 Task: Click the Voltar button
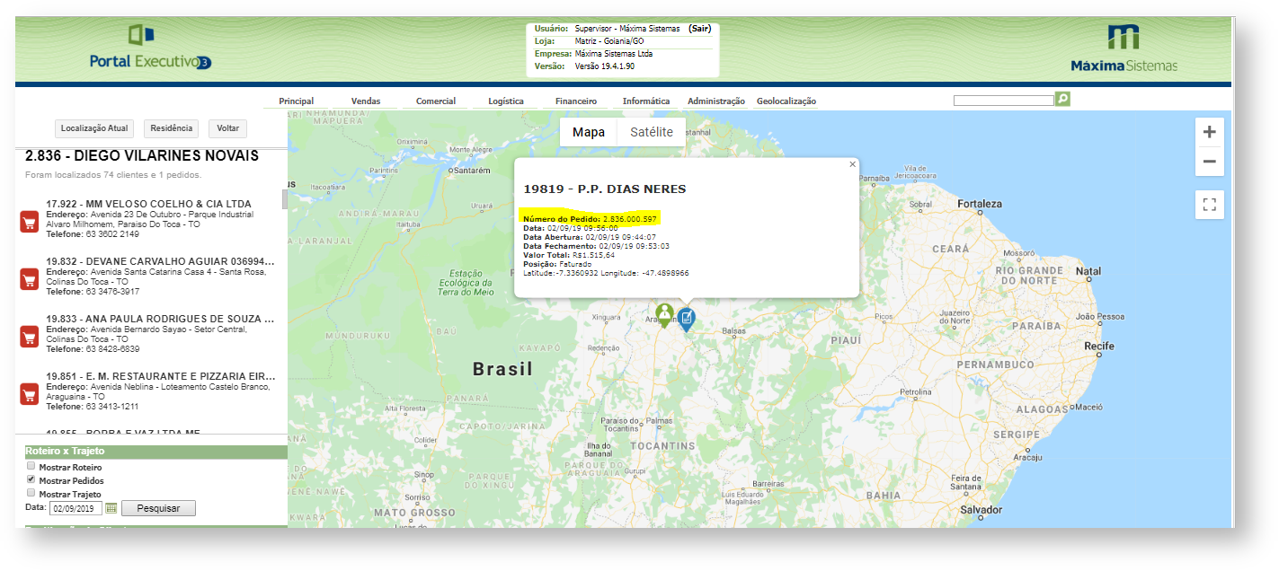point(227,128)
